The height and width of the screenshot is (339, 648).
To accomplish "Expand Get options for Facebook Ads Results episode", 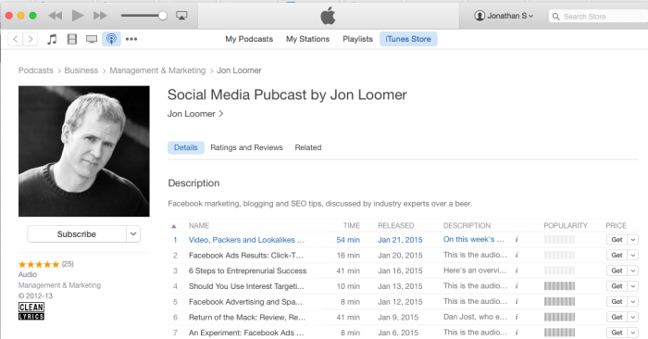I will [x=632, y=255].
